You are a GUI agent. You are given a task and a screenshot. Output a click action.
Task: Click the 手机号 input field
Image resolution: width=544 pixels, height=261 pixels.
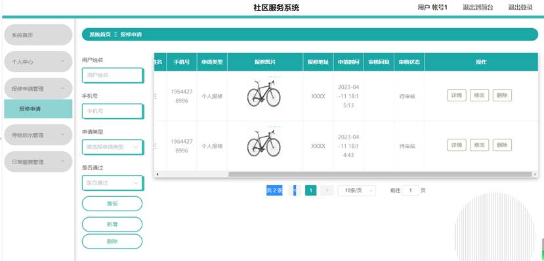tap(112, 111)
